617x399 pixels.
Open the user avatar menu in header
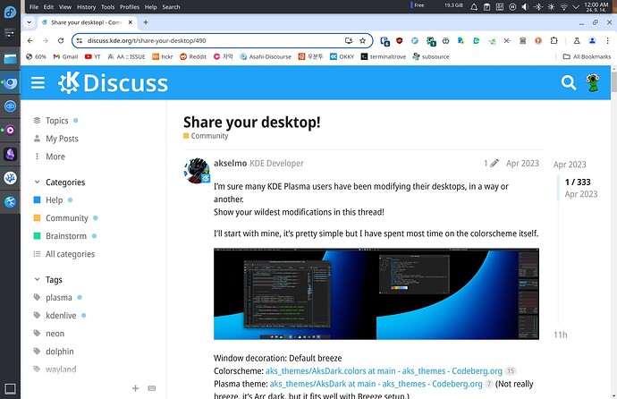(593, 82)
